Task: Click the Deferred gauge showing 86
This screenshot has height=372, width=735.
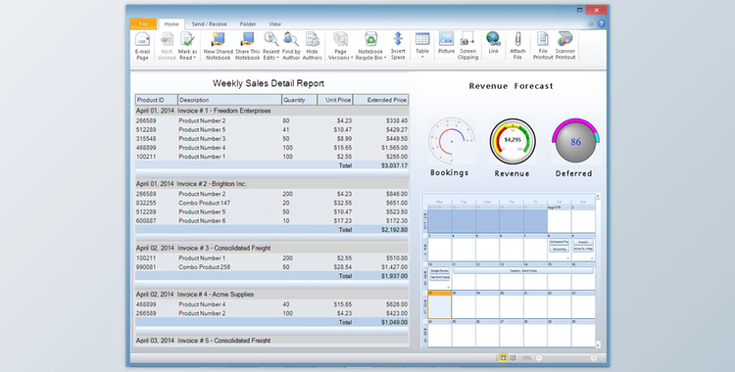Action: [x=575, y=141]
